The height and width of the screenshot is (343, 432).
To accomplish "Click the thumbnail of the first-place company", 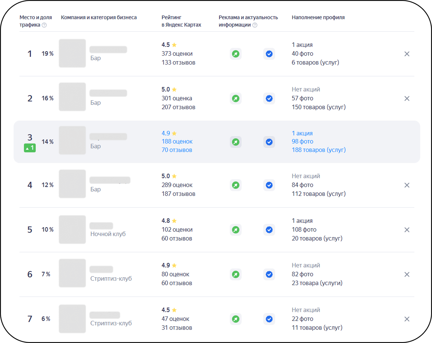I will pos(72,53).
